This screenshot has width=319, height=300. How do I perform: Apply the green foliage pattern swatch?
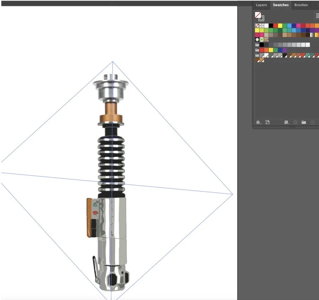[262, 40]
